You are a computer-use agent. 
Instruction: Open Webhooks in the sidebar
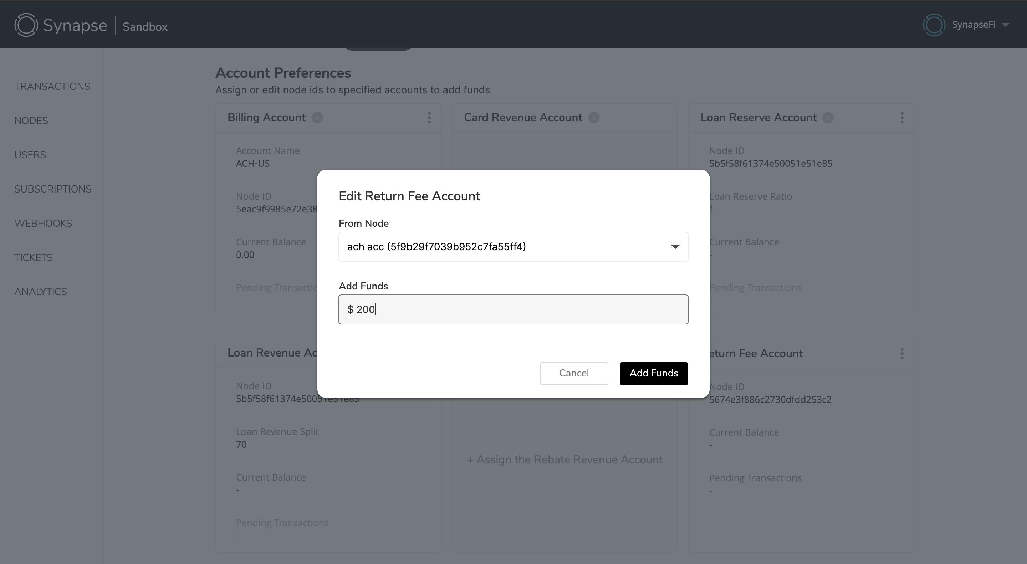(43, 224)
